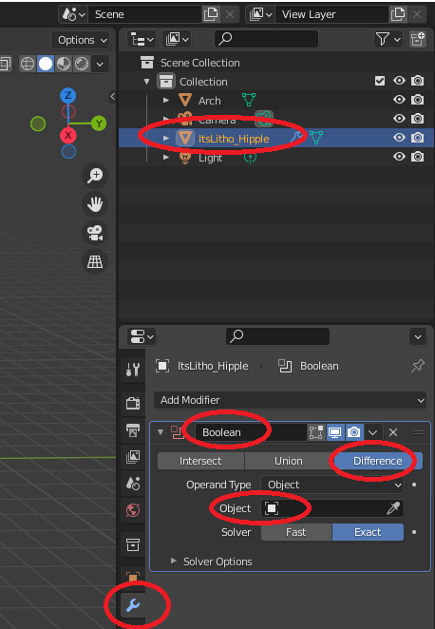
Task: Add a new collection in Outliner
Action: pyautogui.click(x=417, y=39)
